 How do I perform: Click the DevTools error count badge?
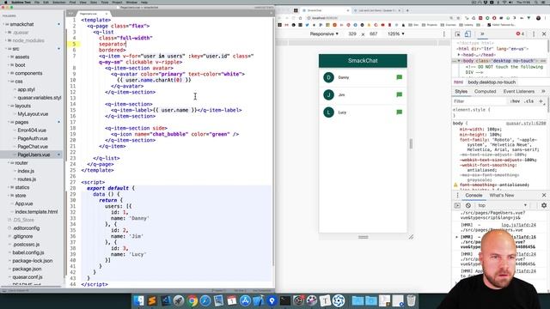[520, 34]
